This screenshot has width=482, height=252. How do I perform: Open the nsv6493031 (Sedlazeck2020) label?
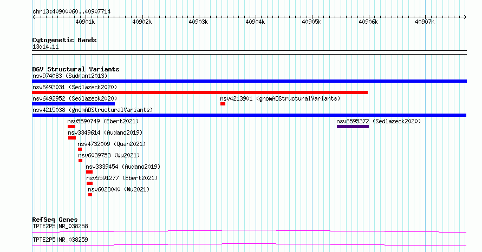coord(75,87)
